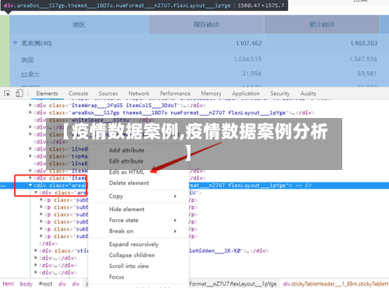Collapse the highlighted areaBox div node
Image resolution: width=389 pixels, height=288 pixels.
click(30, 186)
